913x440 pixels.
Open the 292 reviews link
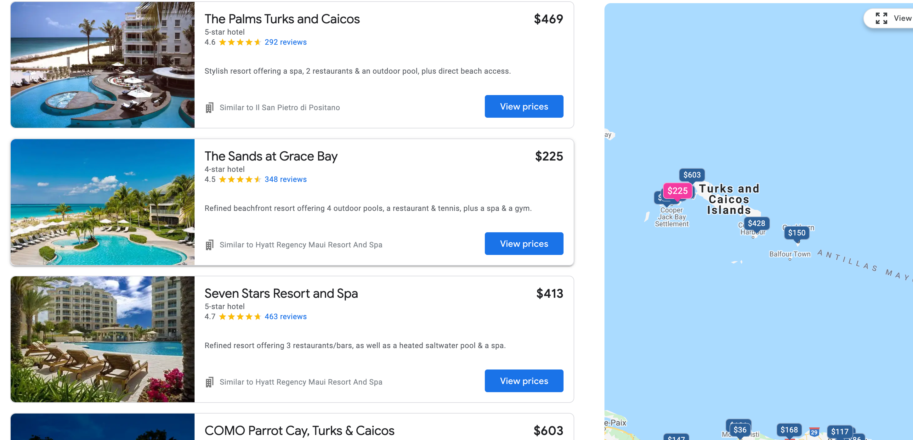[x=285, y=42]
